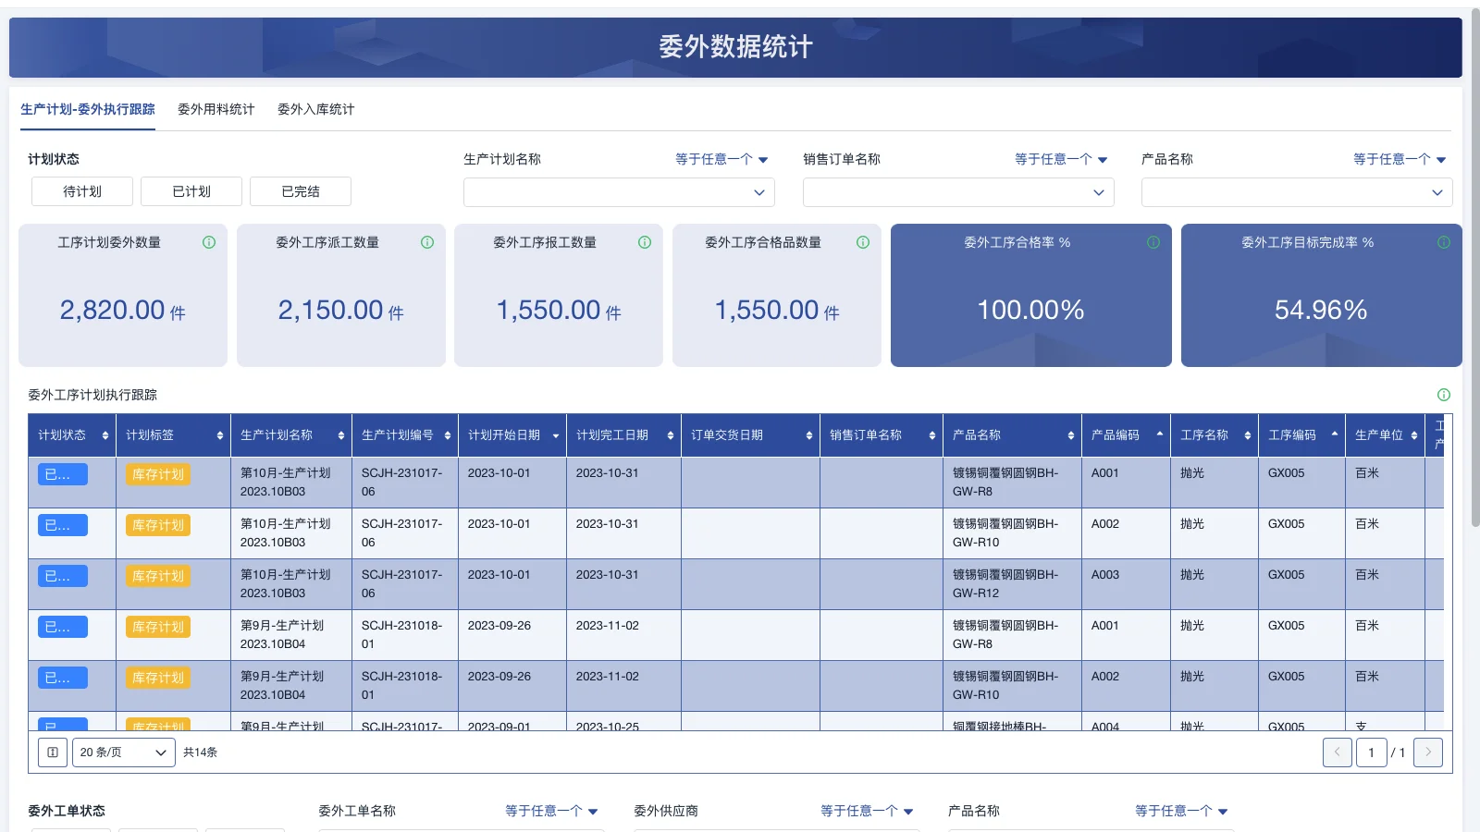Expand the 销售订单名称 combo box

(x=958, y=192)
